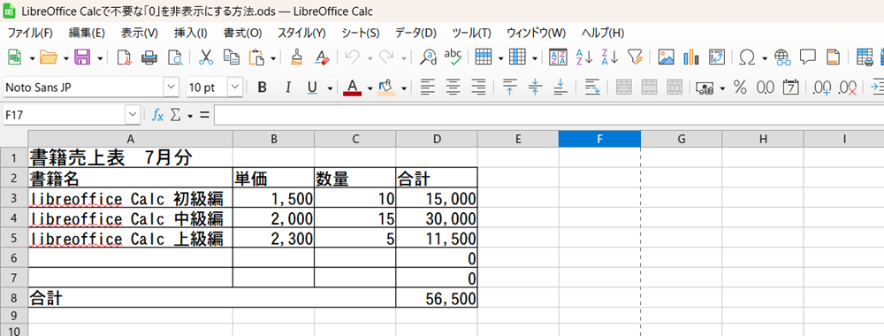Insert a hyperlink
The image size is (884, 336).
tap(782, 57)
